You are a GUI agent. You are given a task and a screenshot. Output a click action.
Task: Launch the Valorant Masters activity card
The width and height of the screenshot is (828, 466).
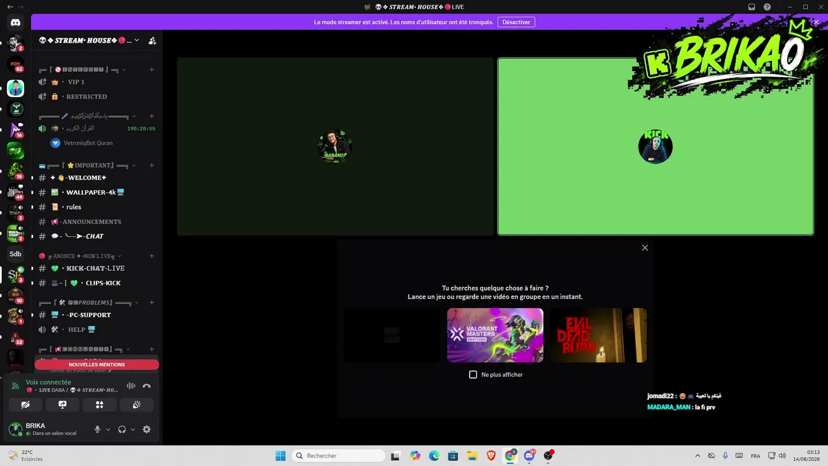tap(495, 335)
